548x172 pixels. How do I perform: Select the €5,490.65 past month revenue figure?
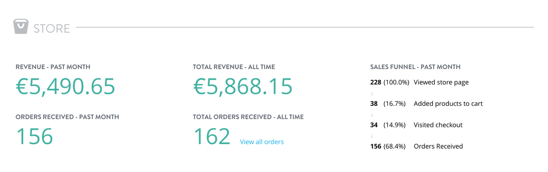[65, 87]
